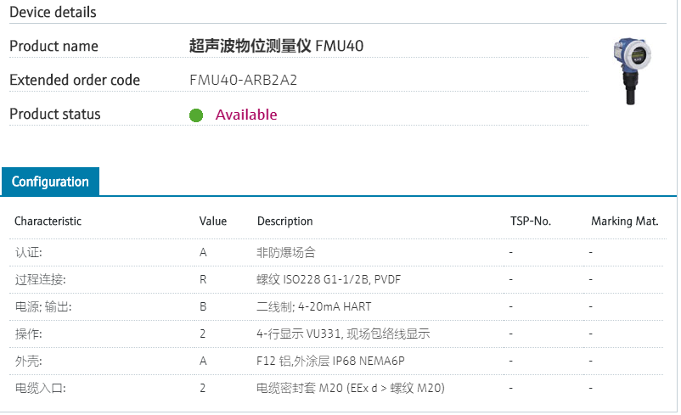
Task: Select the 认证 characteristic row
Action: pos(28,252)
